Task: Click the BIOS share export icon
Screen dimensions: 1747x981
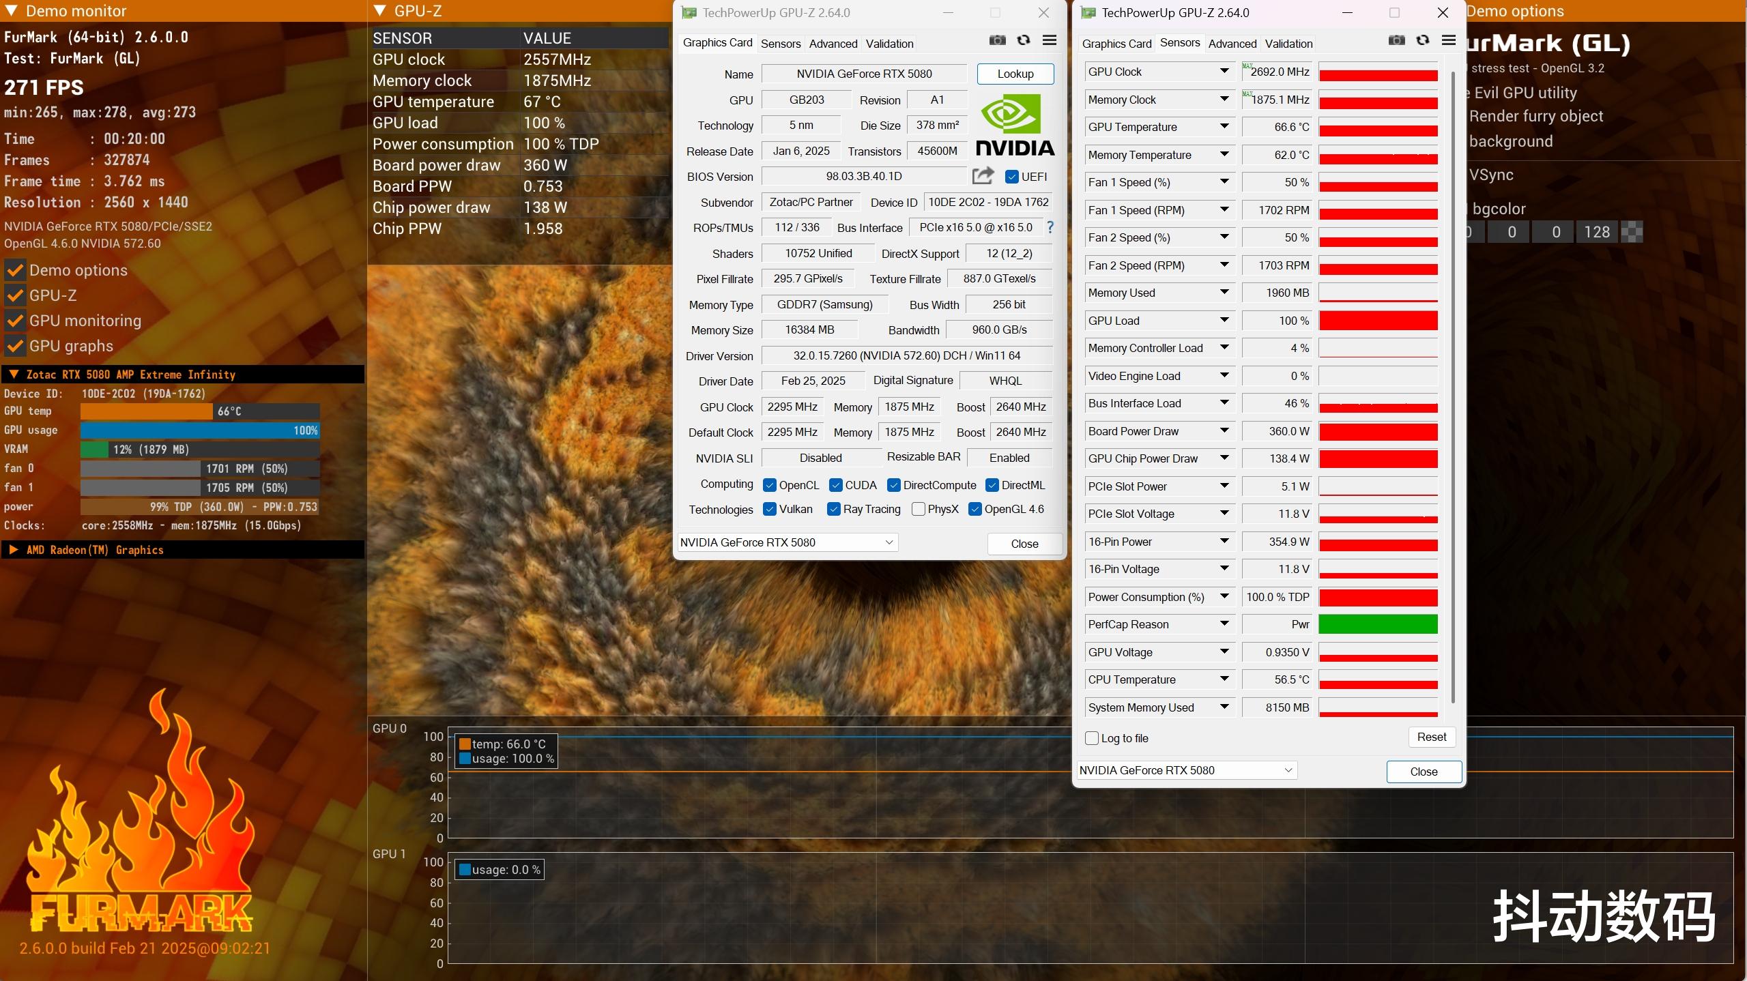Action: click(983, 176)
